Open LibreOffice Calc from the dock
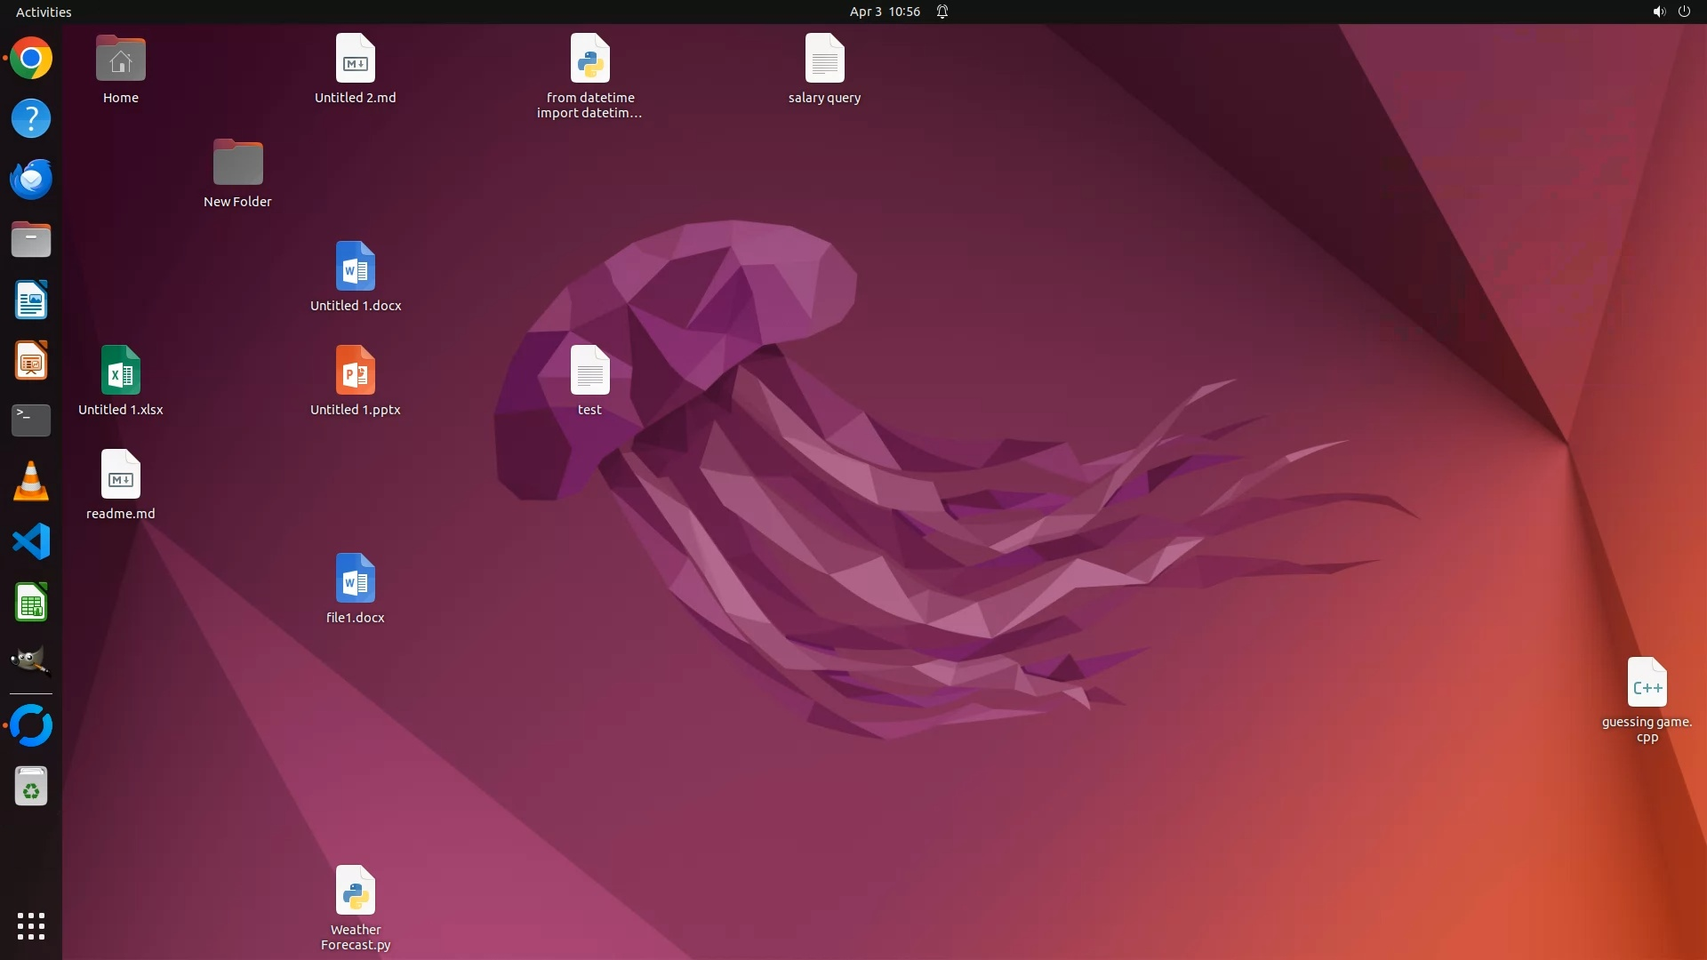Viewport: 1707px width, 960px height. click(x=31, y=603)
